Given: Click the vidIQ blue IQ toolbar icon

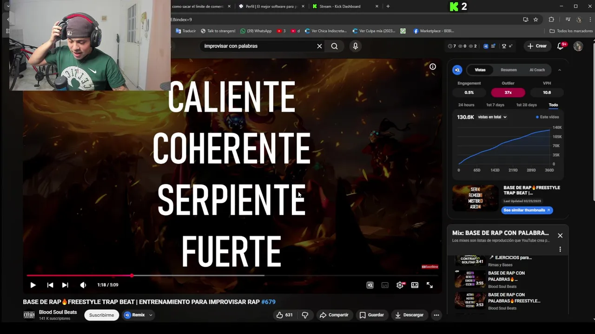Looking at the screenshot, I should point(486,46).
